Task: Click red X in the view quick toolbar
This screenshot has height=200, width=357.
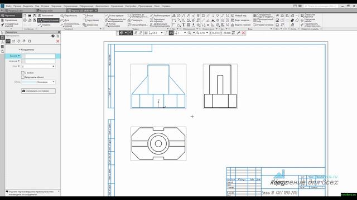Action: click(243, 33)
